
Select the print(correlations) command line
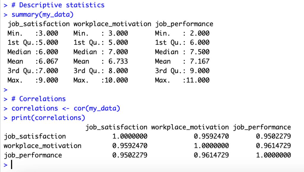[48, 118]
